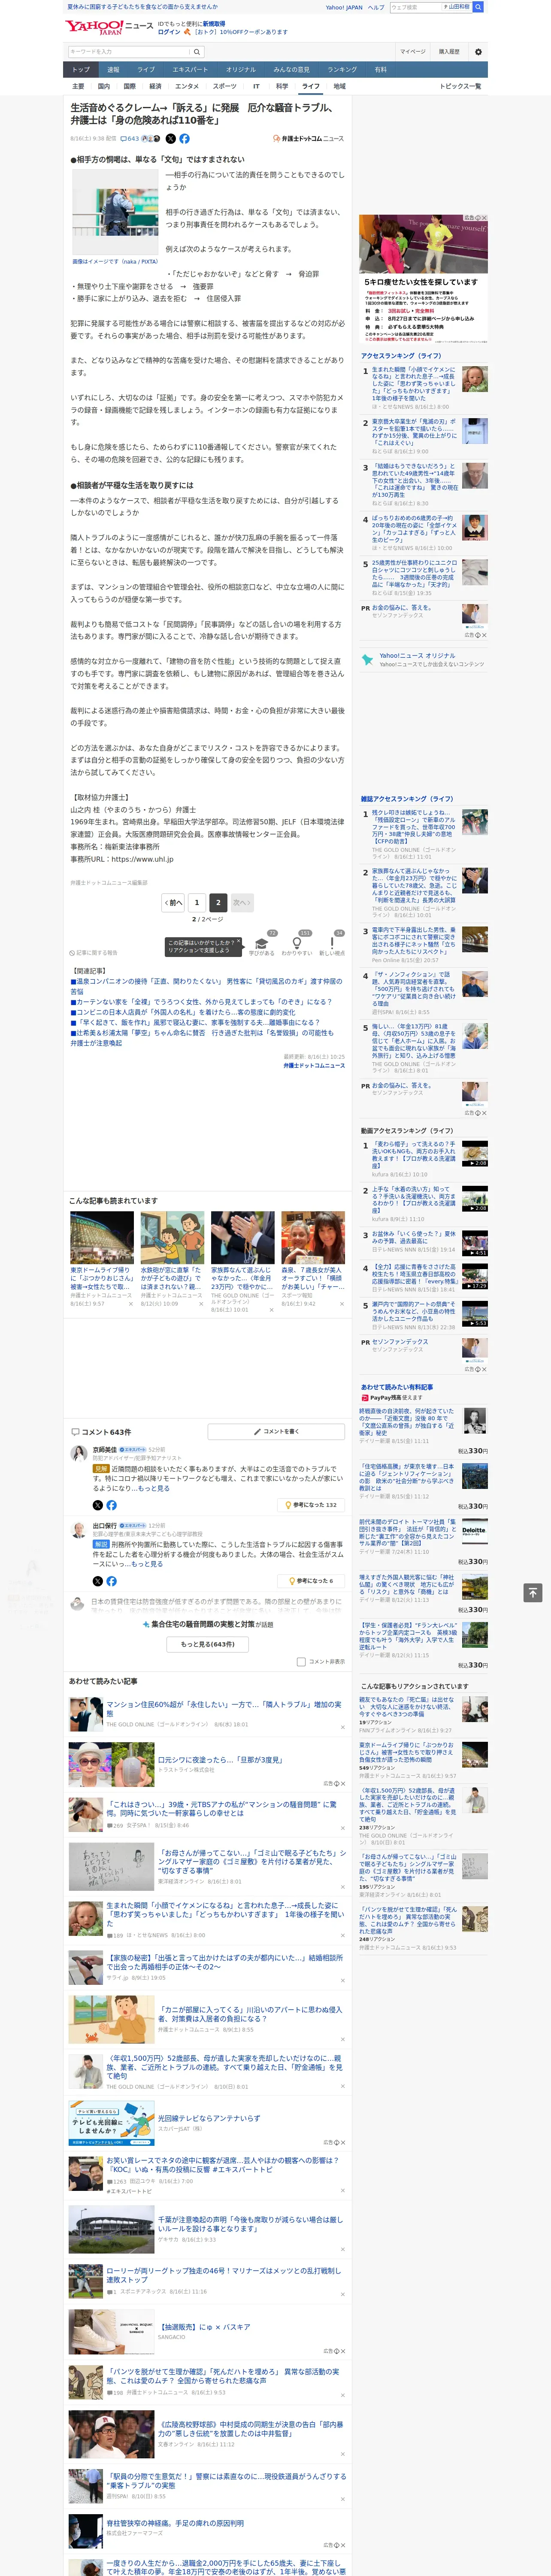551x2576 pixels.
Task: Share 出口保行's comment on X
Action: click(97, 1581)
